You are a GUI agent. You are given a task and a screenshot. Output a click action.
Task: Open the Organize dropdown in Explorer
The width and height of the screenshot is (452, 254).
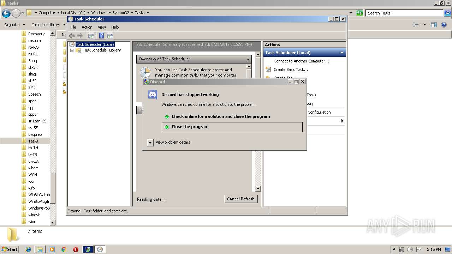[x=14, y=25]
